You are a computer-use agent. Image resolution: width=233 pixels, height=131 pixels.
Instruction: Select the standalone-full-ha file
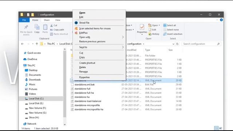click(84, 93)
